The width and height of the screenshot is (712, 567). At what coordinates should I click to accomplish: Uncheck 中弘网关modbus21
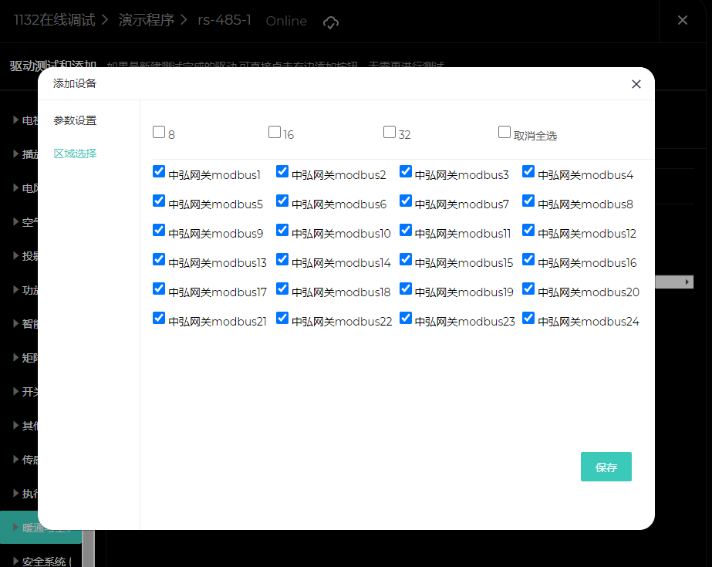[159, 318]
